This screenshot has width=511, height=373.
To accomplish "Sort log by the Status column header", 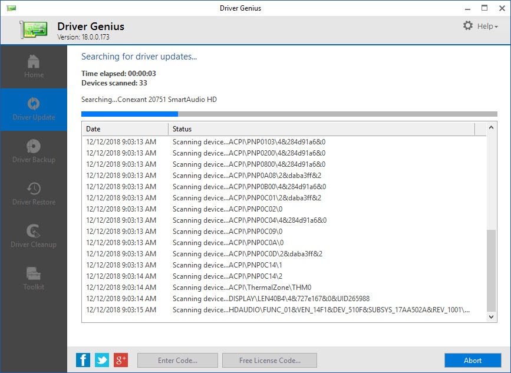I will [x=322, y=129].
